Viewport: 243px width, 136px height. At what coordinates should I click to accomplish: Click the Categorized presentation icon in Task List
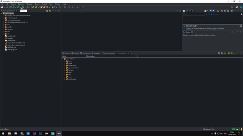click(x=211, y=11)
